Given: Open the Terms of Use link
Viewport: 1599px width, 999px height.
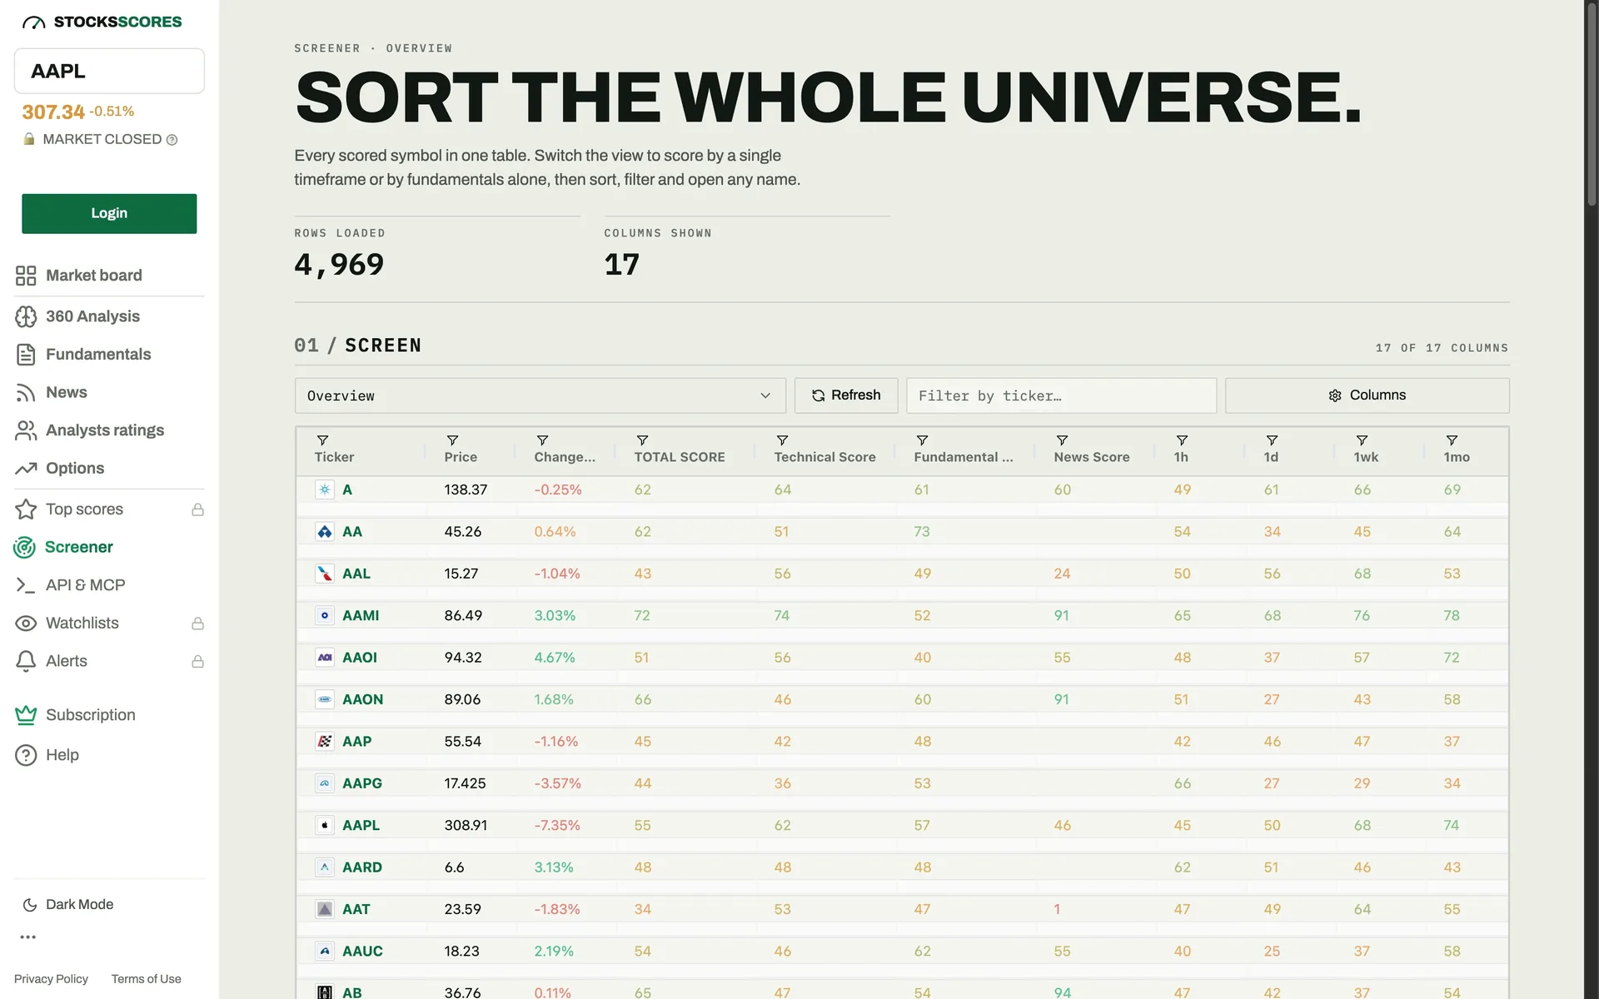Looking at the screenshot, I should pos(147,979).
